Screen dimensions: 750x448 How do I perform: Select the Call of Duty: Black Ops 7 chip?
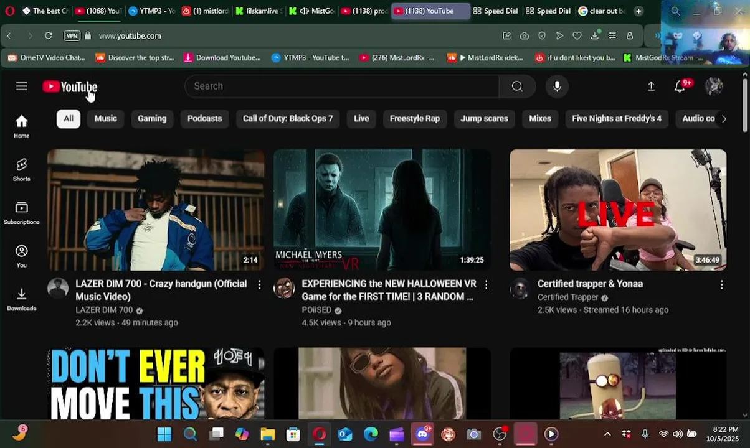click(x=288, y=119)
